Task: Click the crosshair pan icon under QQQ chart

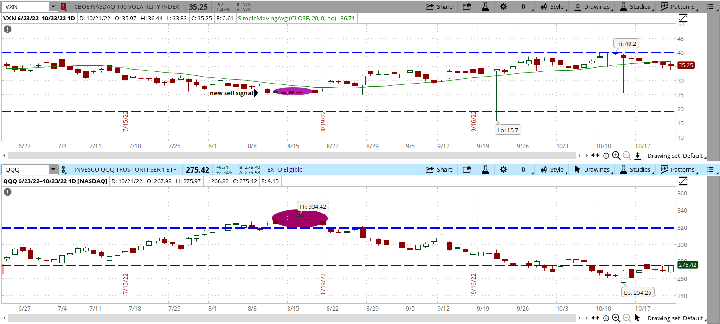Action: click(x=606, y=318)
